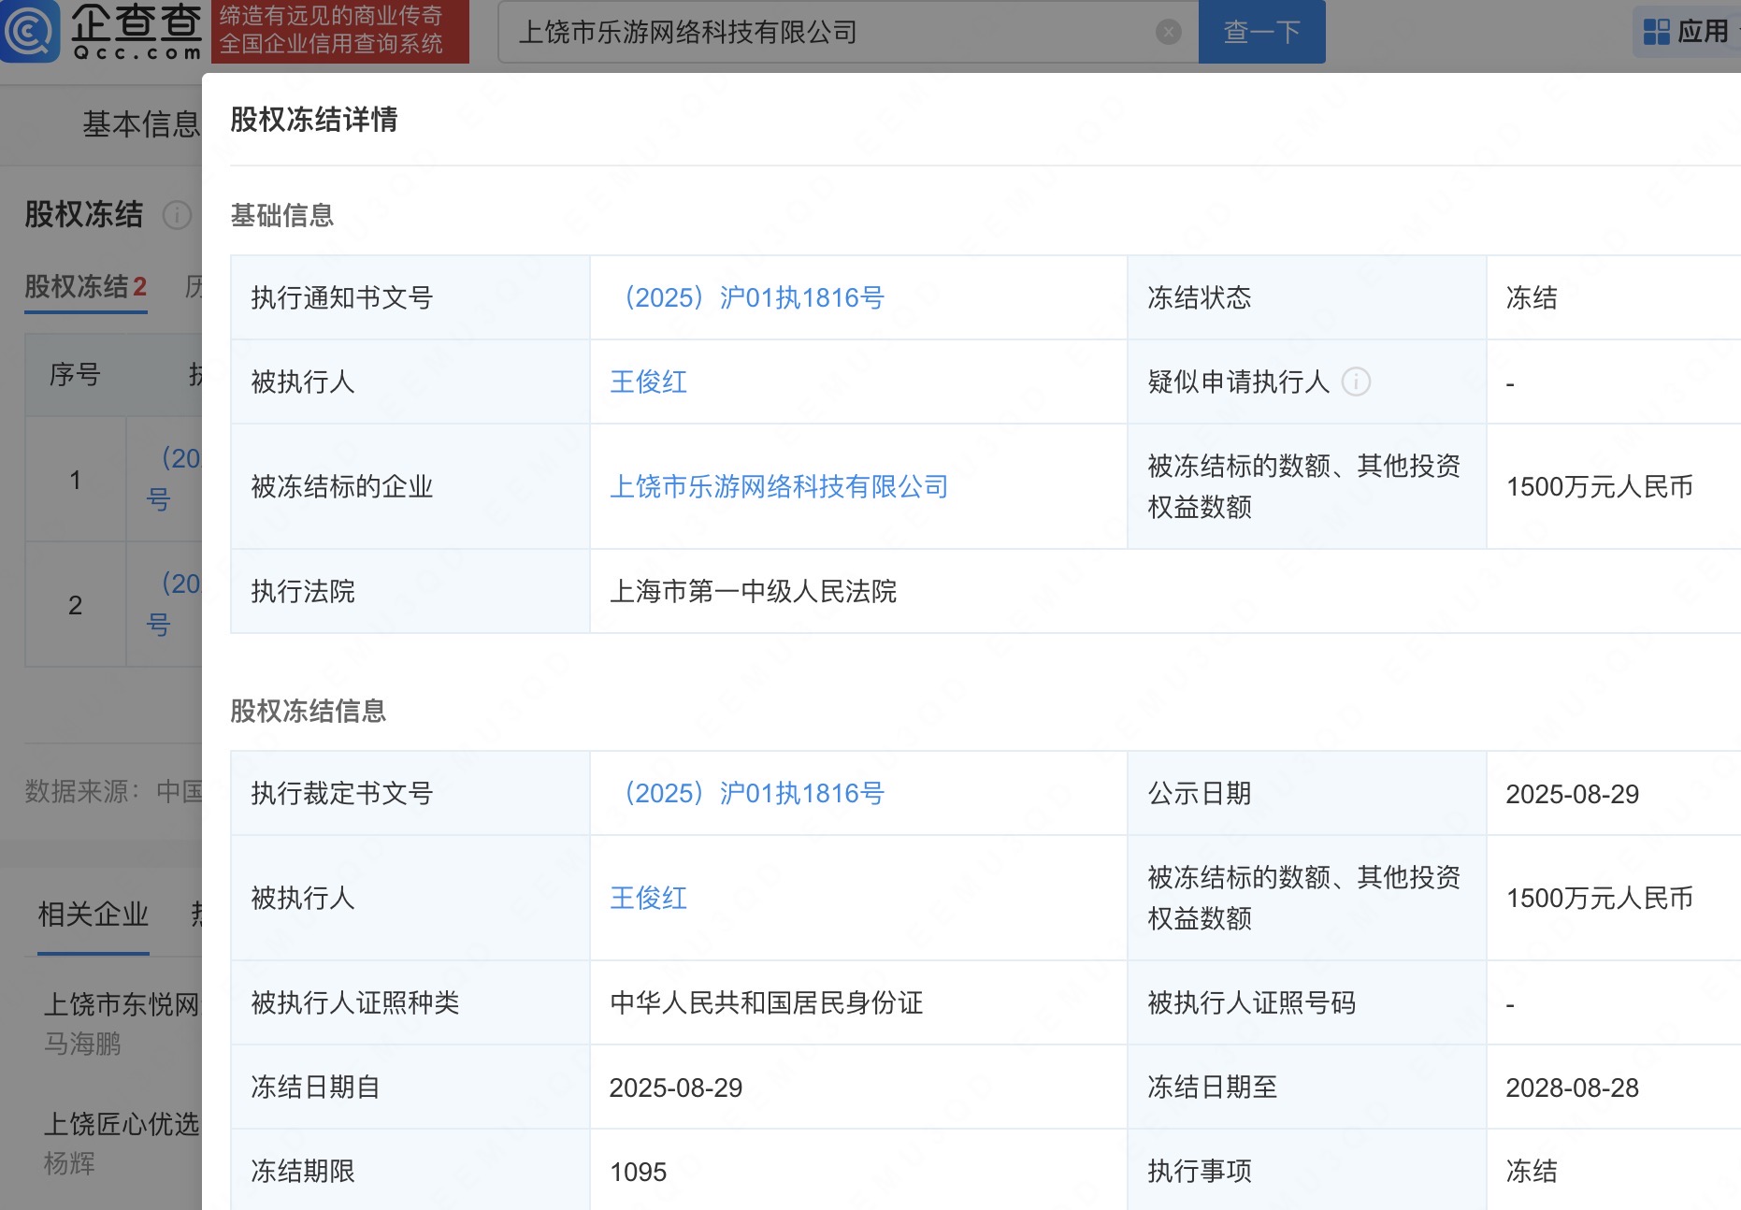1741x1210 pixels.
Task: Click the 企查查 brand name text
Action: click(137, 22)
